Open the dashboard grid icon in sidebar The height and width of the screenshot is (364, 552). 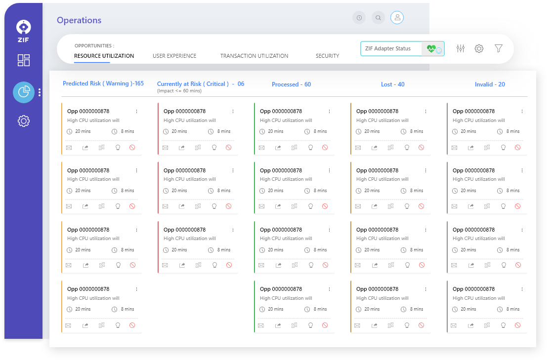pos(24,60)
